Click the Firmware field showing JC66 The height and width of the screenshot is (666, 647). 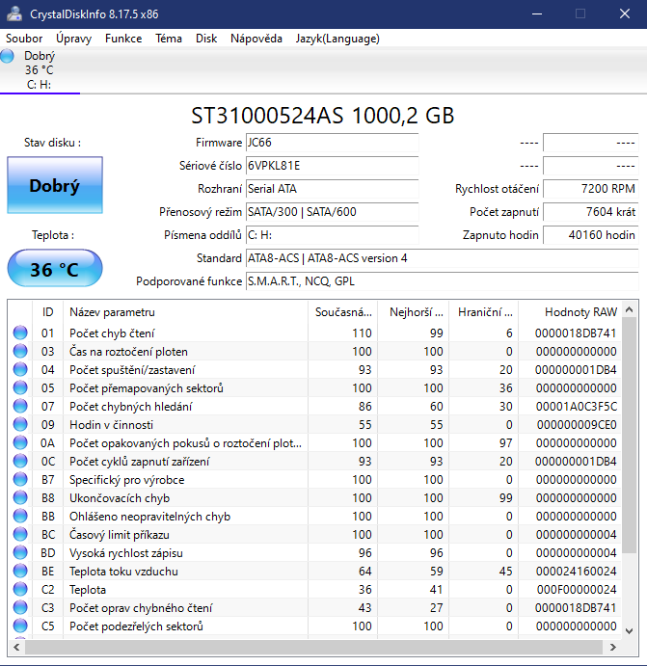click(333, 143)
